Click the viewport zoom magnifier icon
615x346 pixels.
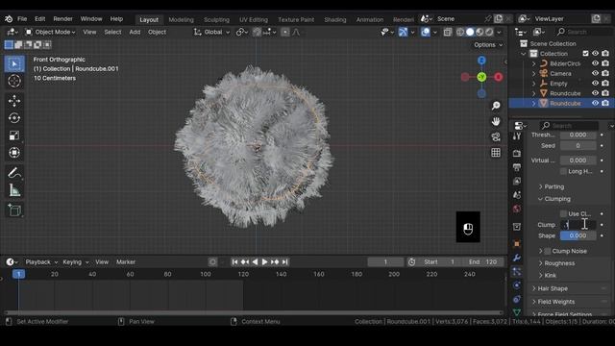point(496,106)
